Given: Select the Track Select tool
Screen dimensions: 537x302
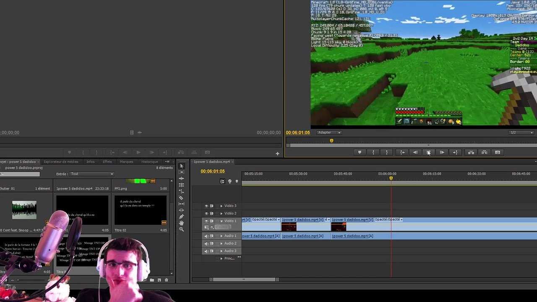Looking at the screenshot, I should (x=182, y=172).
